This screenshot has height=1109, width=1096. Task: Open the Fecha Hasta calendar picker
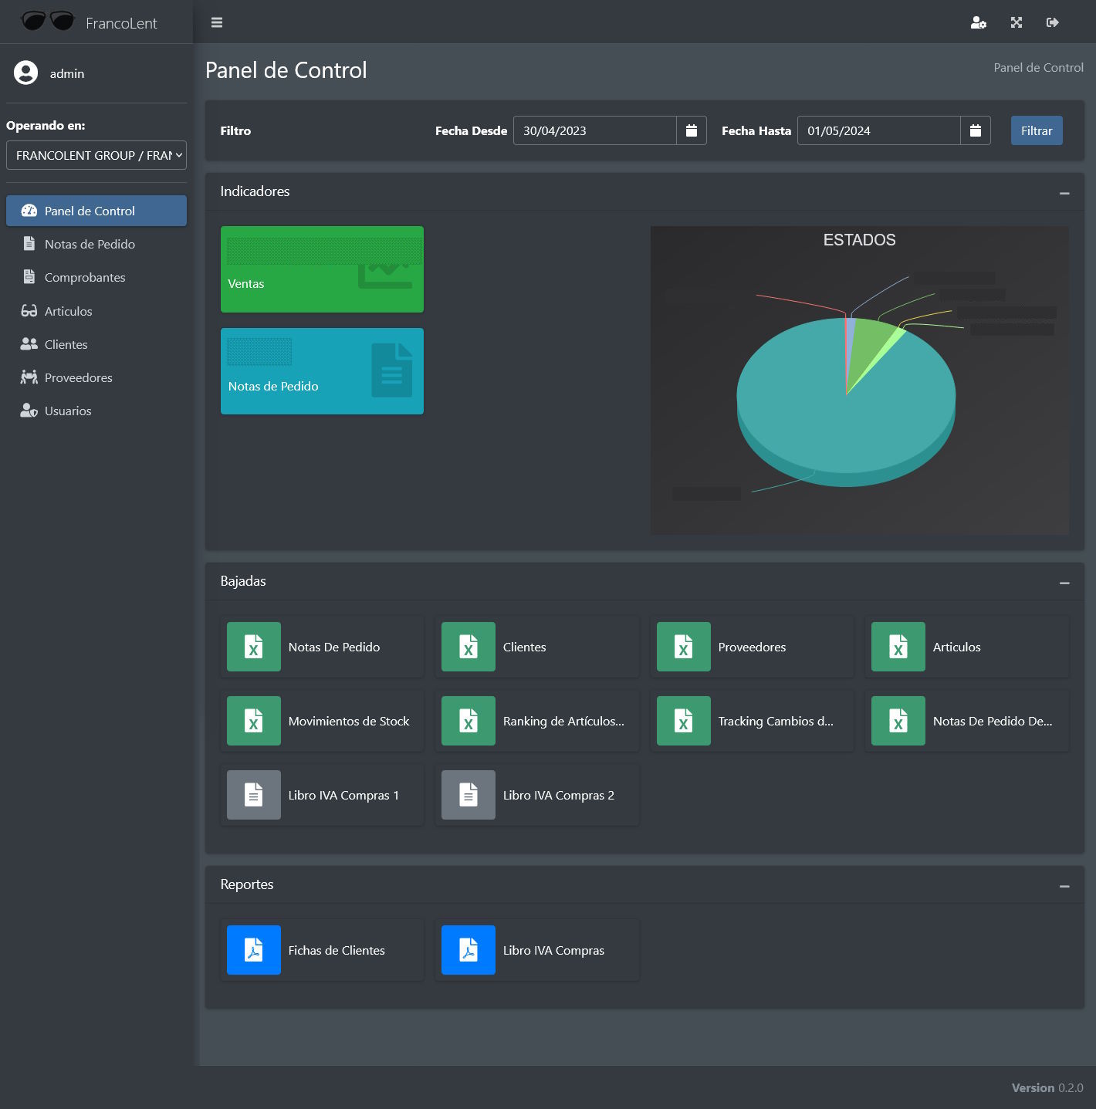976,130
